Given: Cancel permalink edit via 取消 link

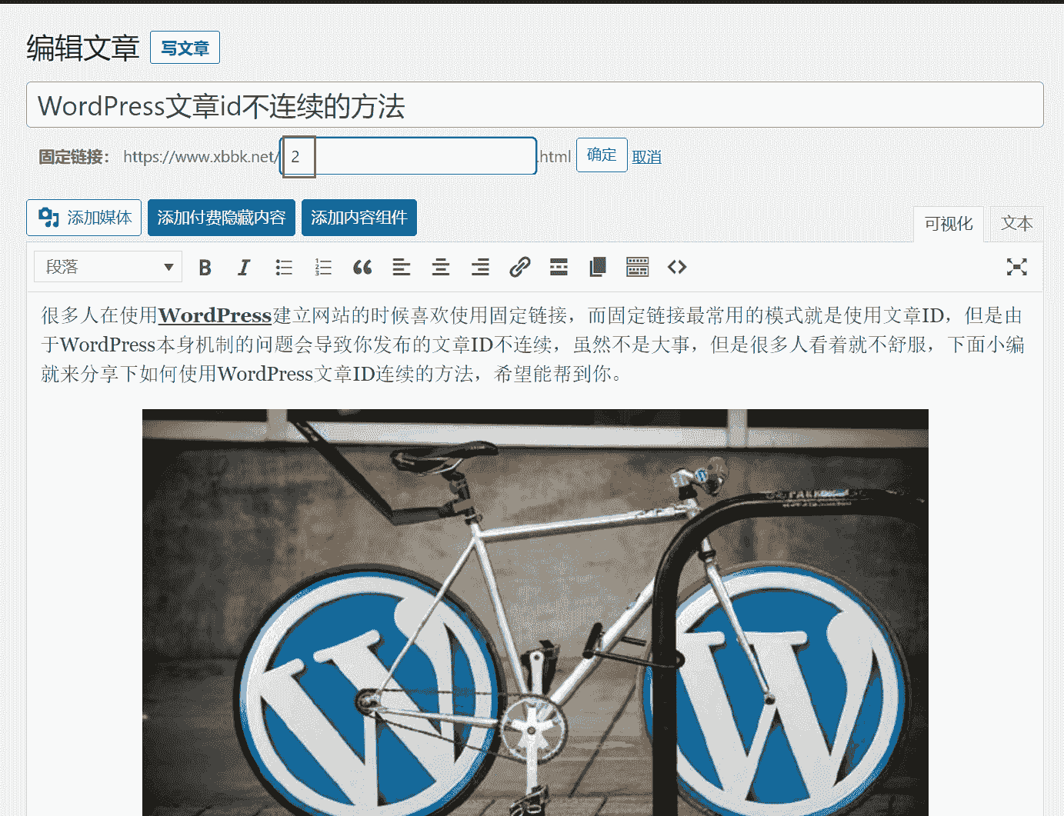Looking at the screenshot, I should click(646, 157).
